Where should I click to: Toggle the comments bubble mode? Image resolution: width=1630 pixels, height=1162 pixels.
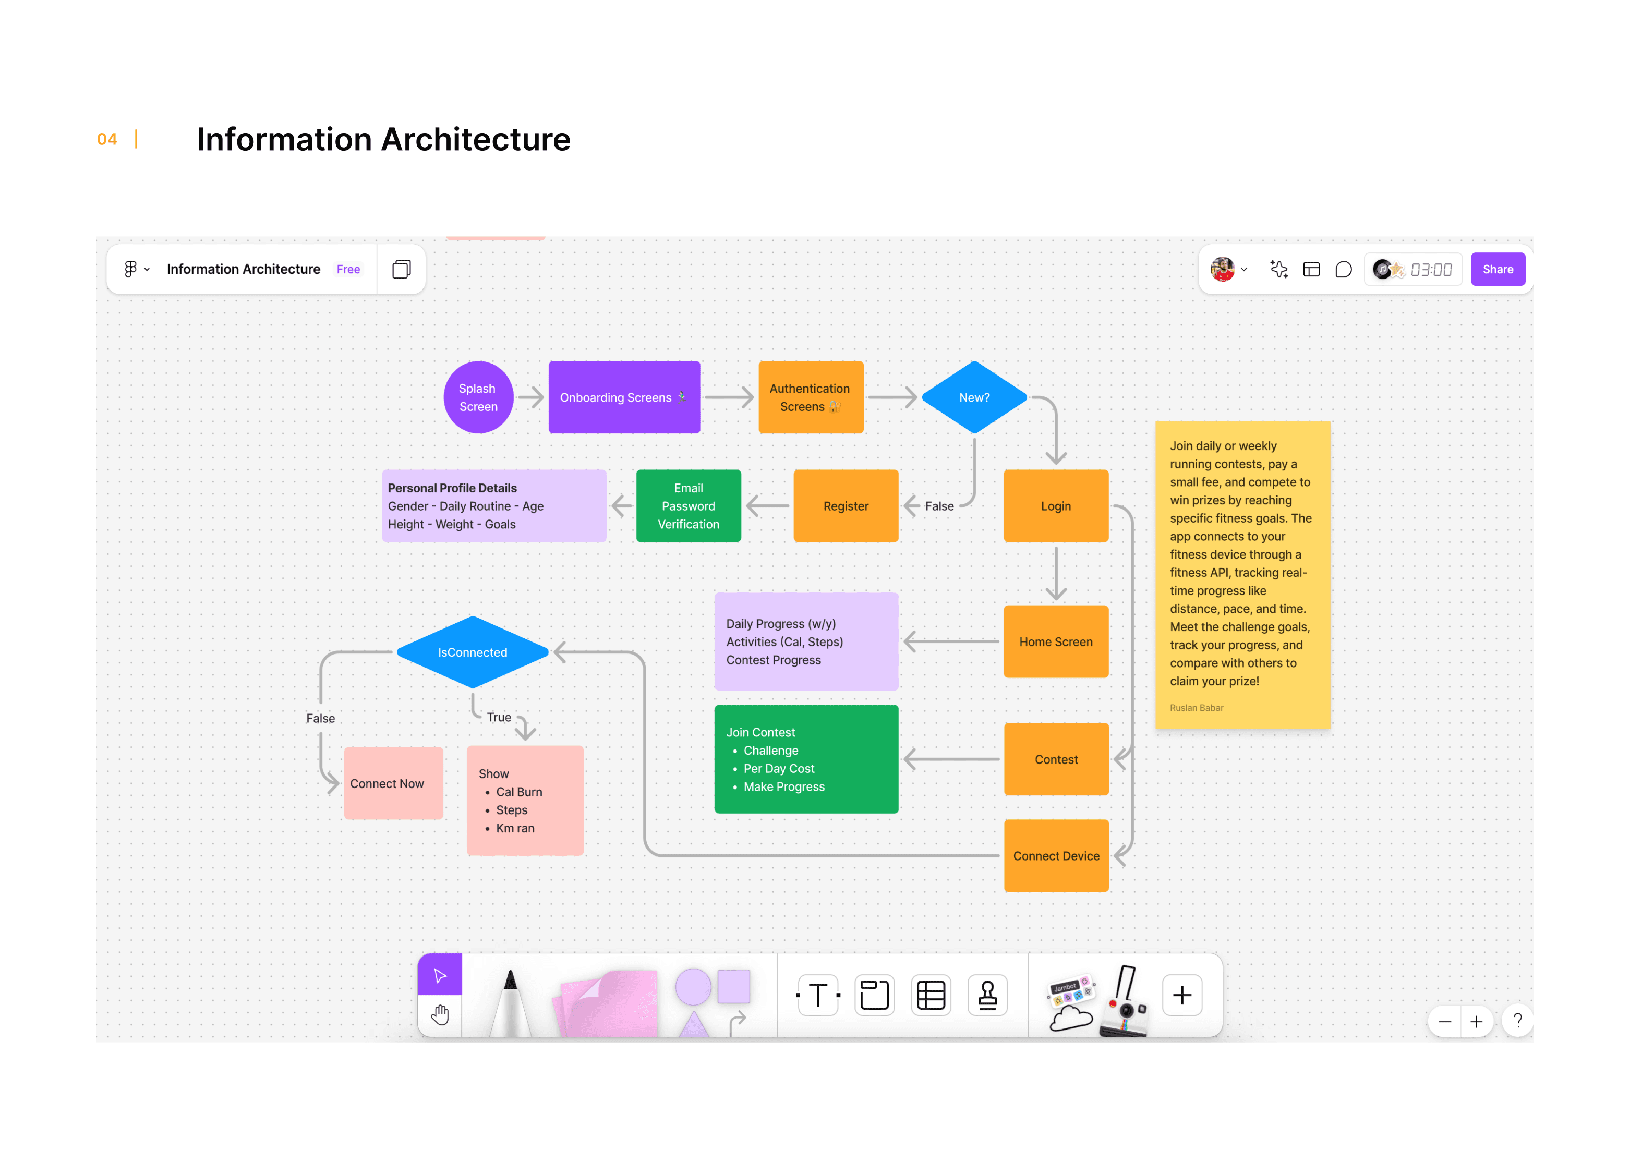pyautogui.click(x=1343, y=269)
